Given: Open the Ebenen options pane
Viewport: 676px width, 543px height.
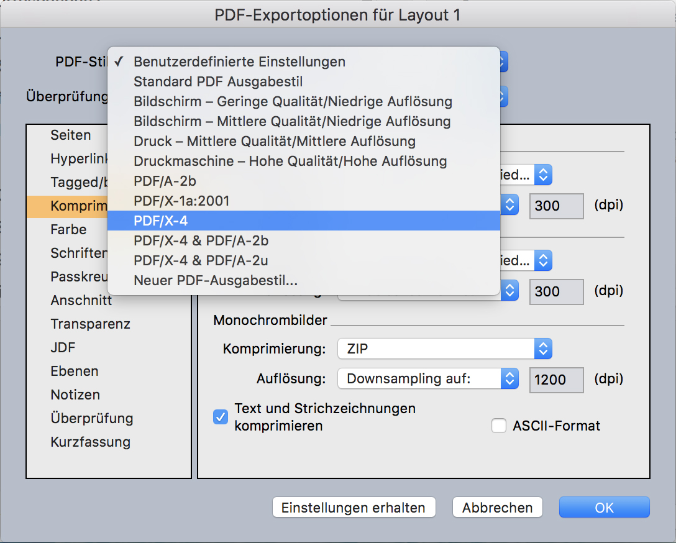Looking at the screenshot, I should (74, 371).
